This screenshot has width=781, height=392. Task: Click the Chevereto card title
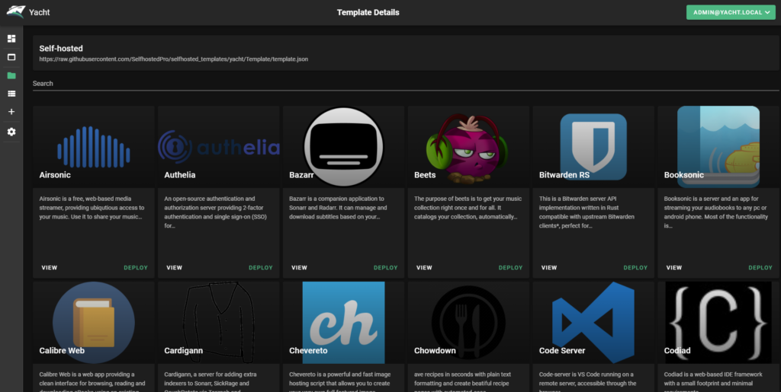[308, 350]
